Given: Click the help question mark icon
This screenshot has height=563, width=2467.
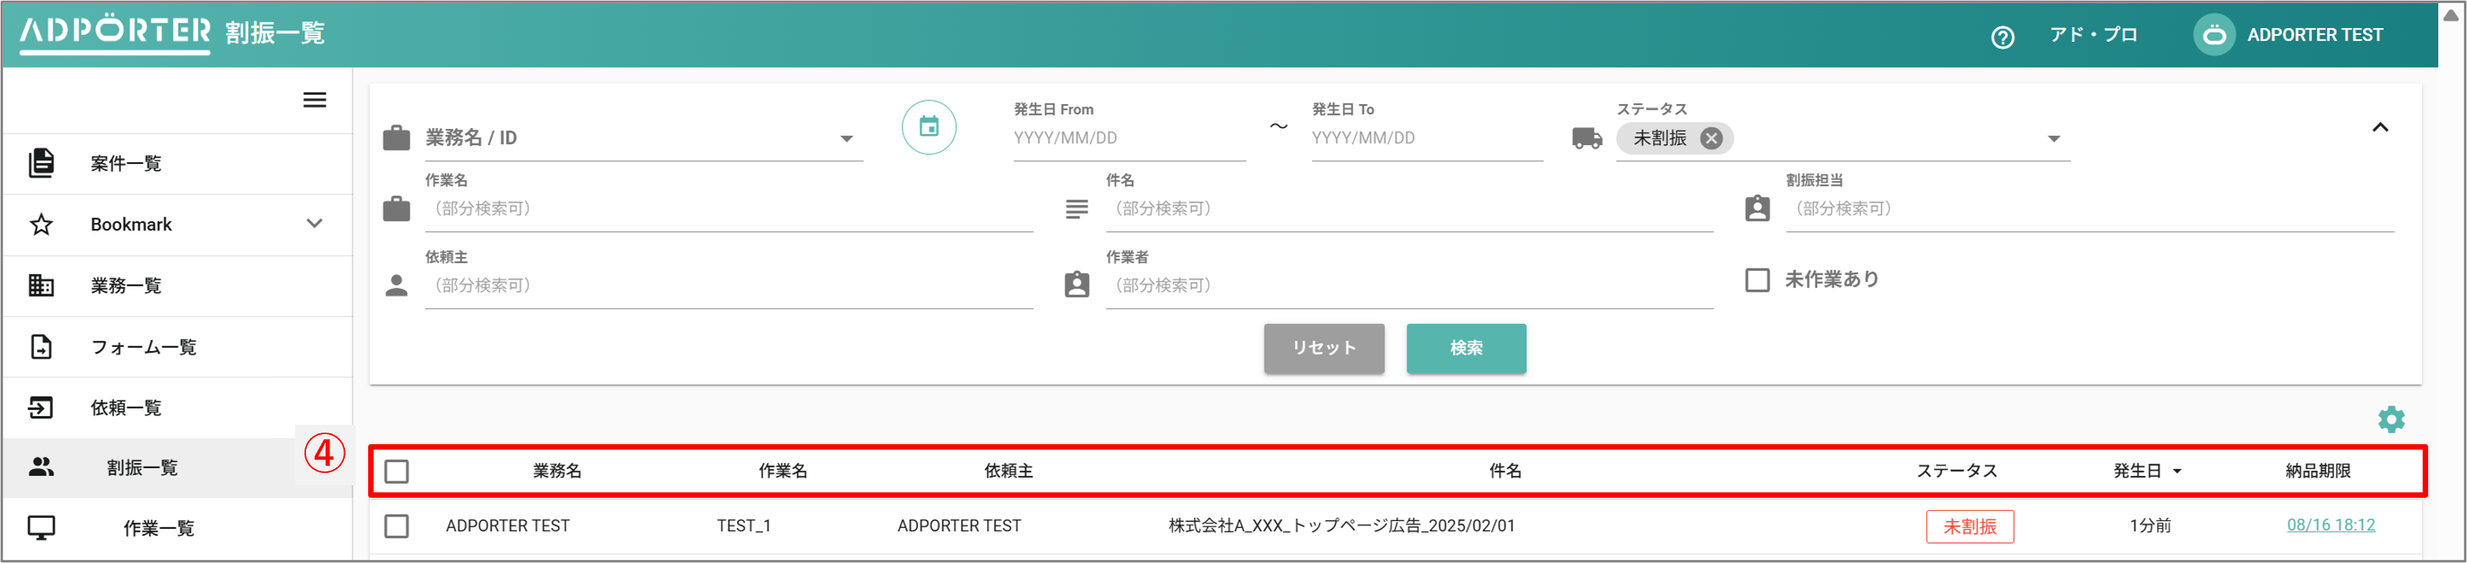Looking at the screenshot, I should (x=2002, y=36).
